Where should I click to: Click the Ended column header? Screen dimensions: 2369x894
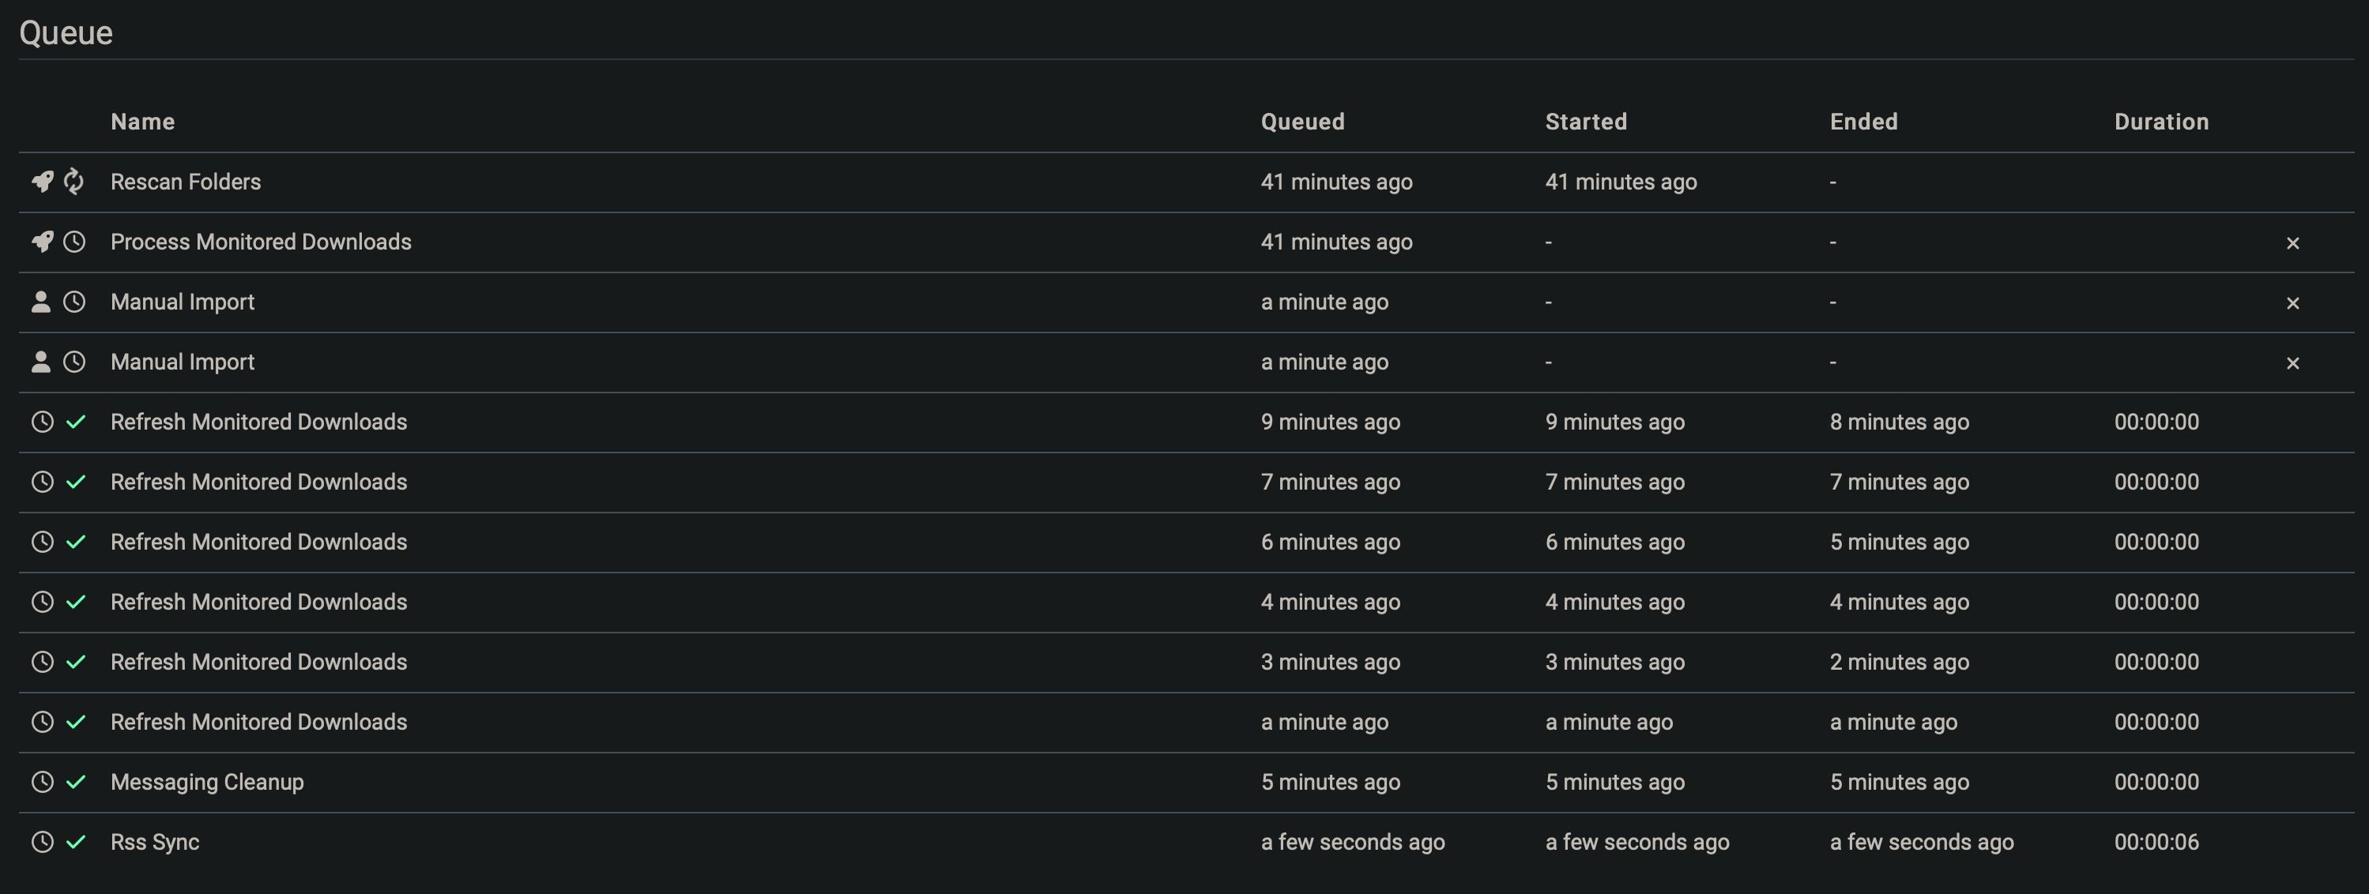pyautogui.click(x=1862, y=120)
